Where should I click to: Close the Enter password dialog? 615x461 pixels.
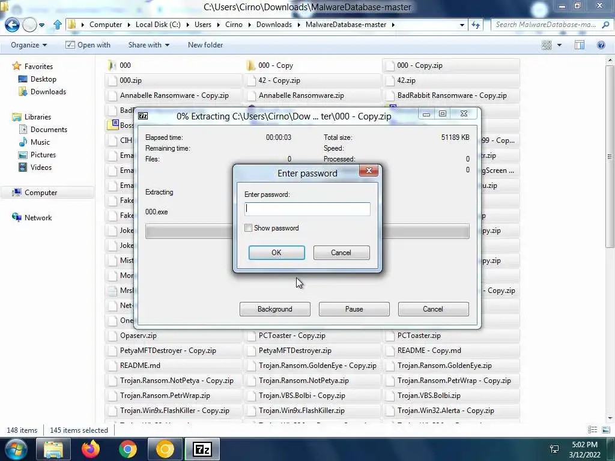point(369,170)
